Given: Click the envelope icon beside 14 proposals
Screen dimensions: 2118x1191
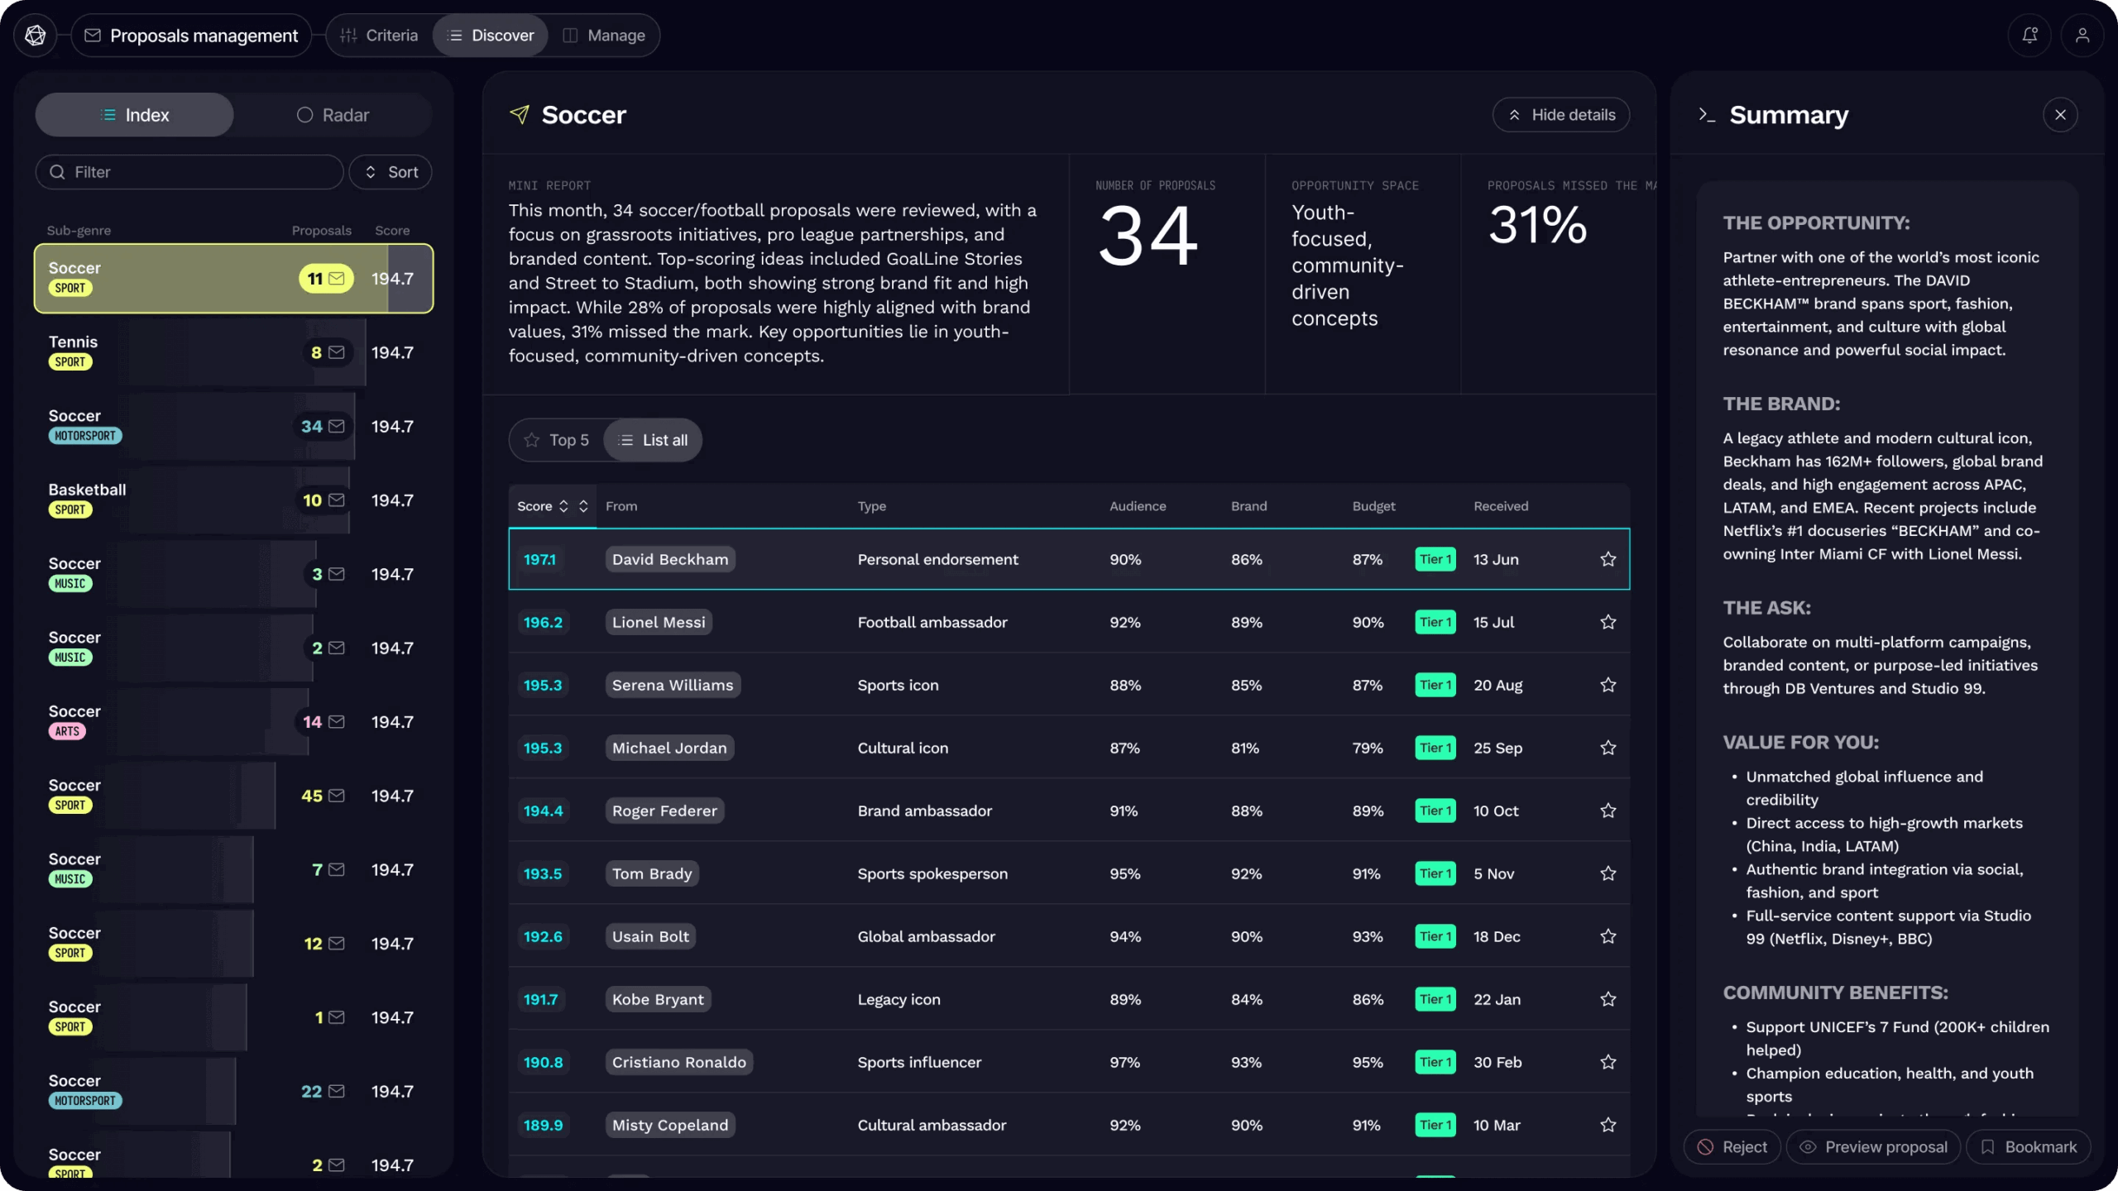Looking at the screenshot, I should point(337,723).
